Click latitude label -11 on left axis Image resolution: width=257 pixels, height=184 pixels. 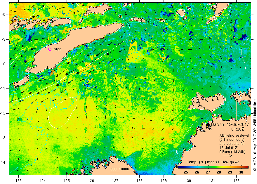click(3, 88)
